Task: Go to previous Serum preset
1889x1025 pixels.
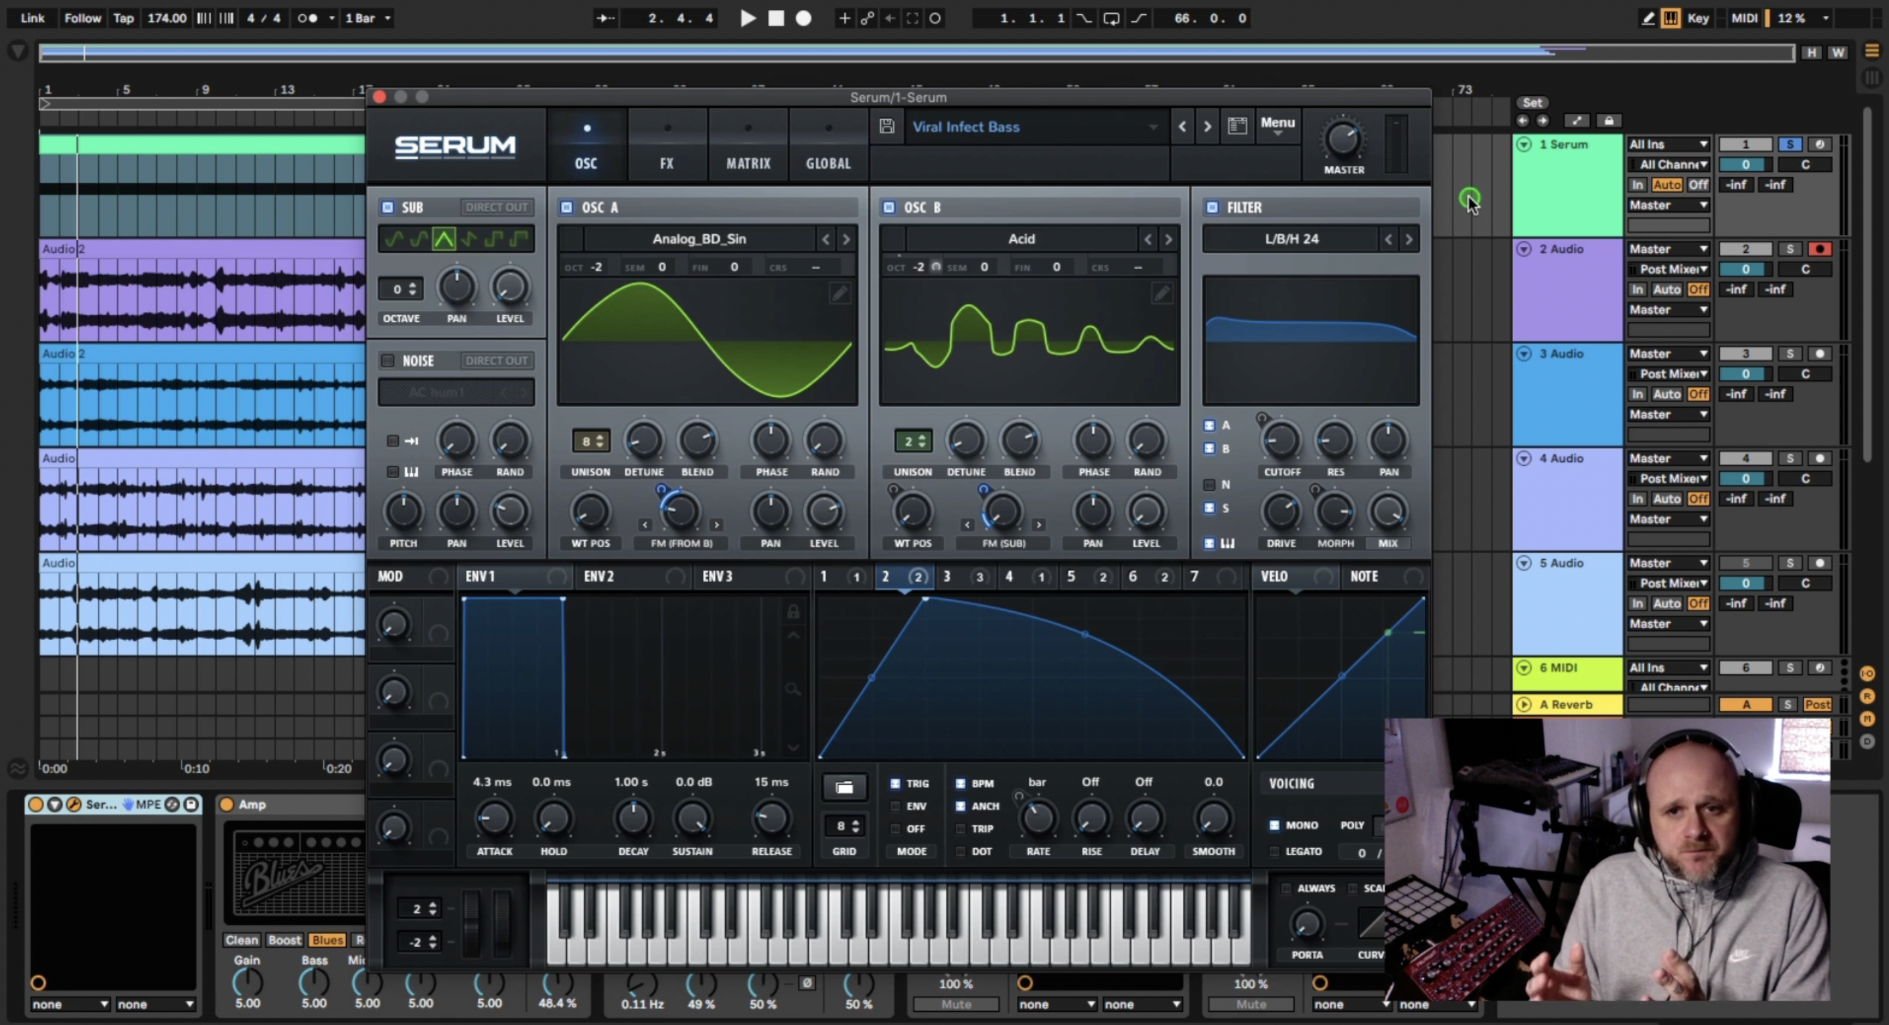Action: (1182, 126)
